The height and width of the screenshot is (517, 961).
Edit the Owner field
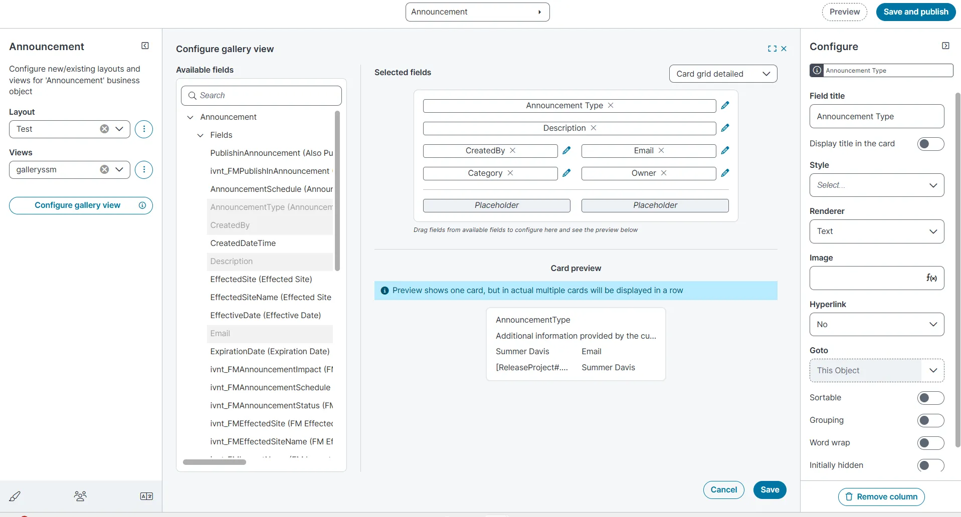tap(725, 173)
